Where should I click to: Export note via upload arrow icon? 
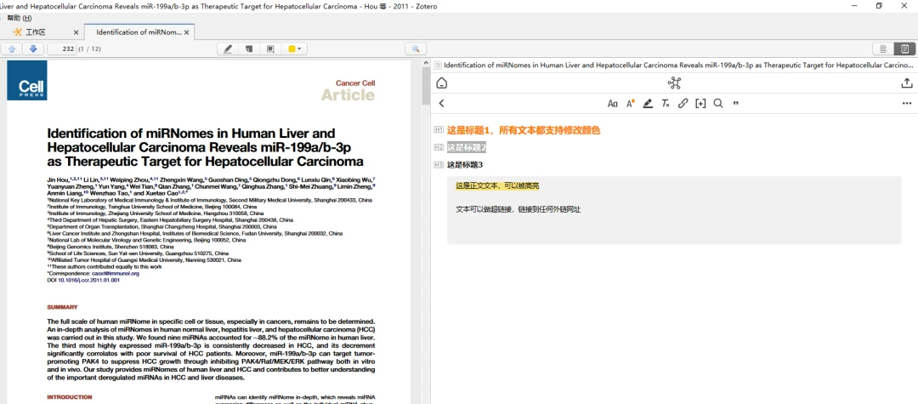pyautogui.click(x=906, y=83)
